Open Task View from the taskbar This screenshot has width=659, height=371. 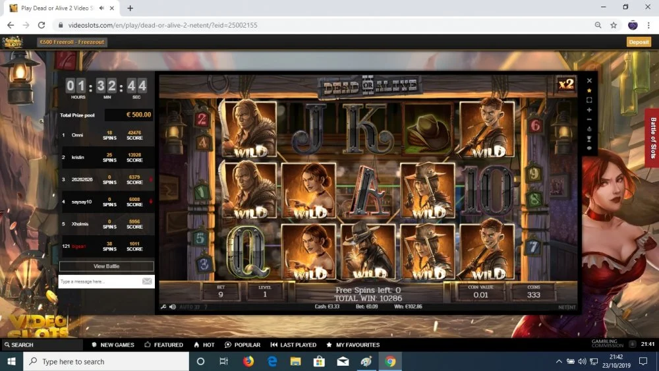(x=223, y=361)
